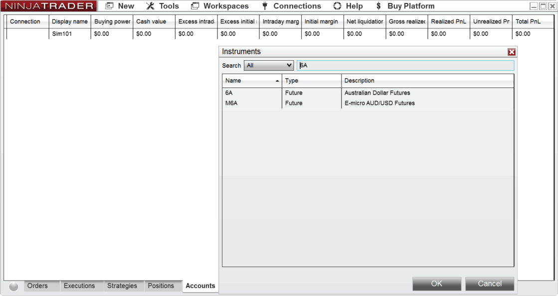Switch to the Orders tab
558x296 pixels.
pos(41,286)
